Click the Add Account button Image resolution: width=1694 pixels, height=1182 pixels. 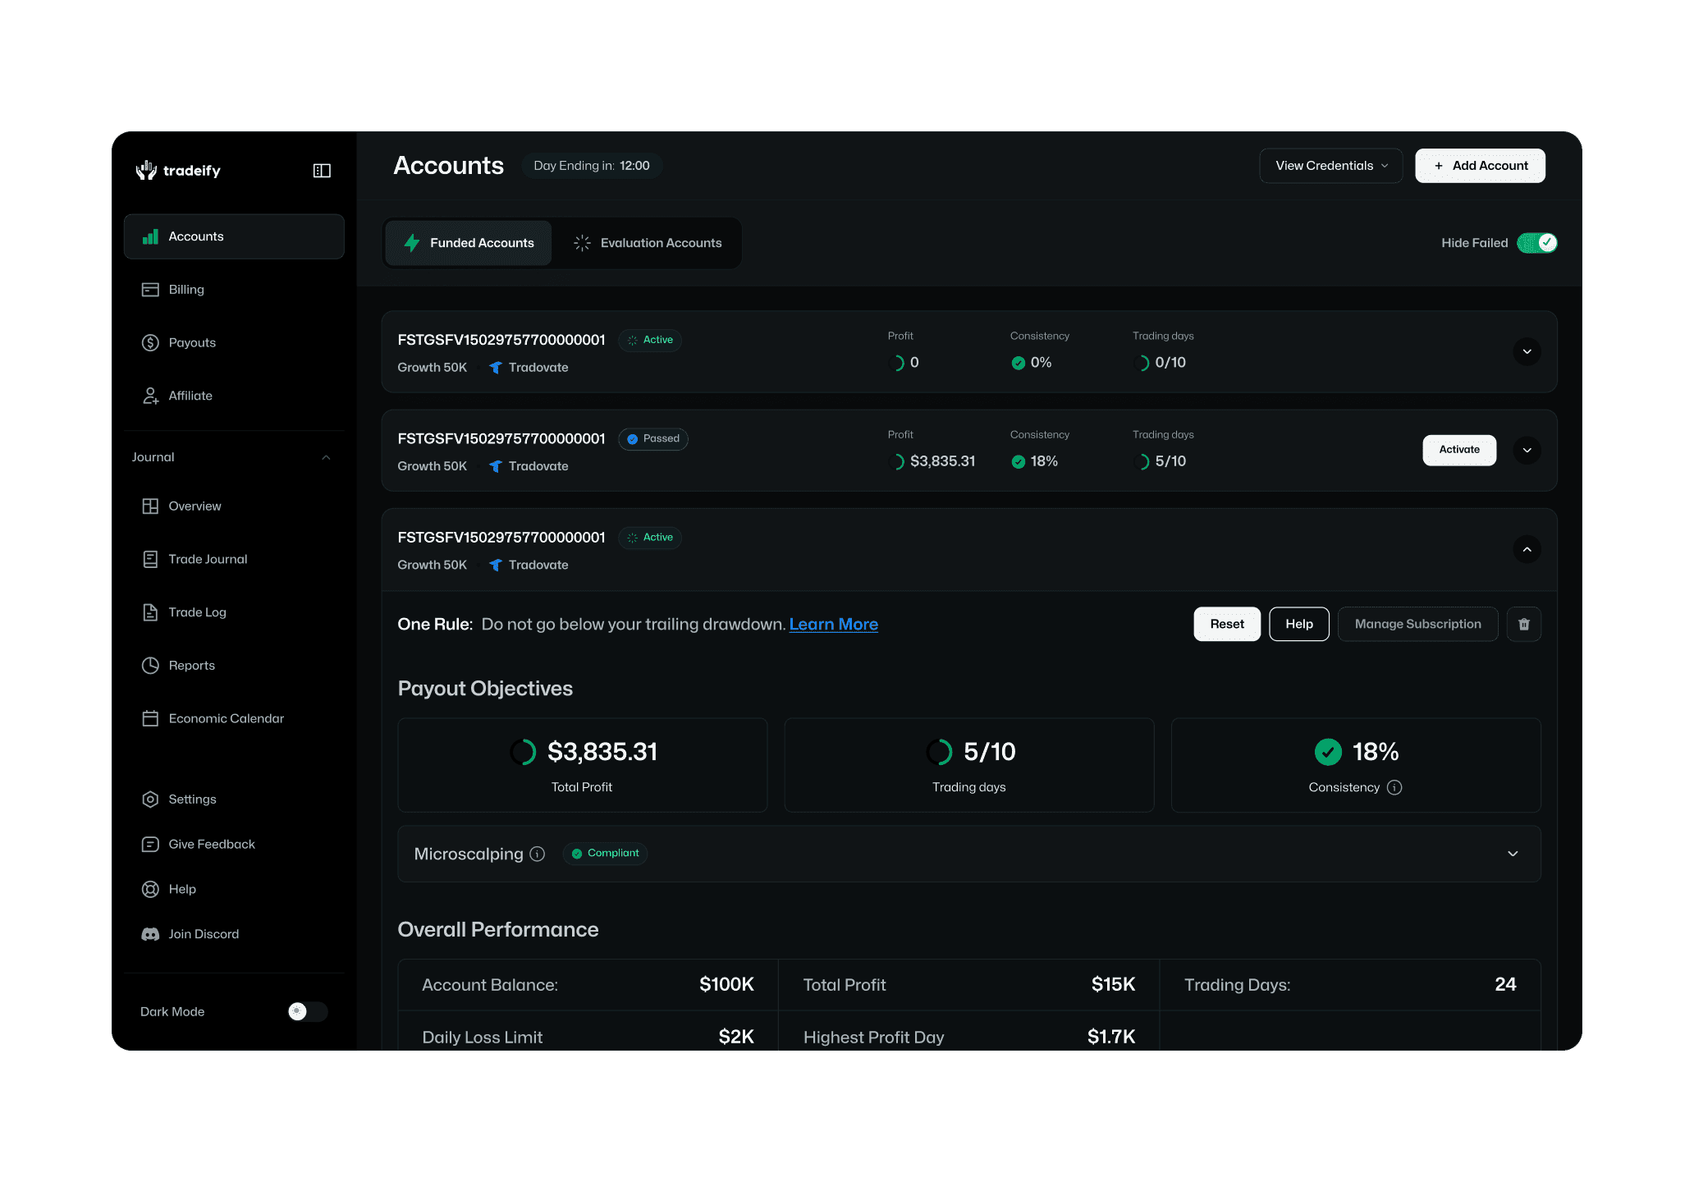pos(1480,166)
